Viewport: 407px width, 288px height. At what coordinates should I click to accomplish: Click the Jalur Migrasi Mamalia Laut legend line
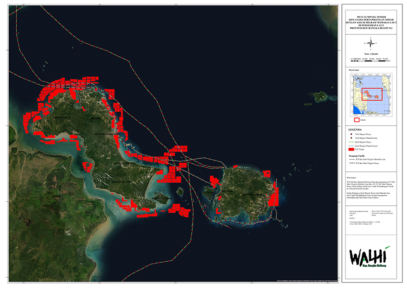[352, 146]
